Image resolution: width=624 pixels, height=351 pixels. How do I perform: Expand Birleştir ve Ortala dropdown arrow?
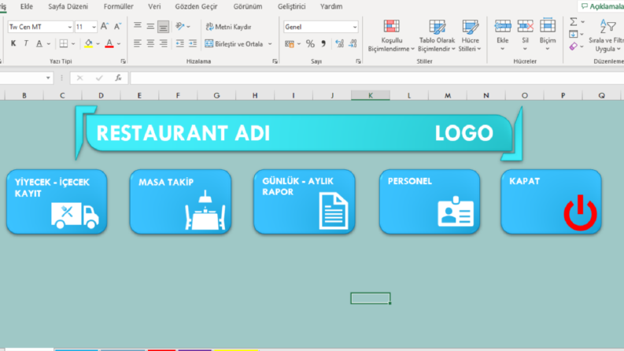pyautogui.click(x=270, y=44)
